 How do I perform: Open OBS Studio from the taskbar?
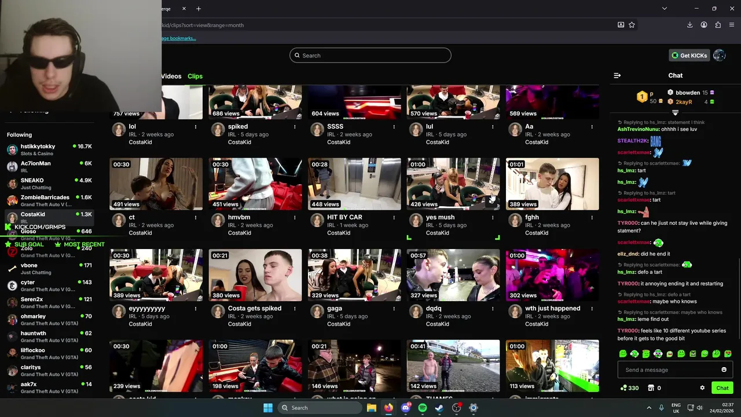pos(457,408)
